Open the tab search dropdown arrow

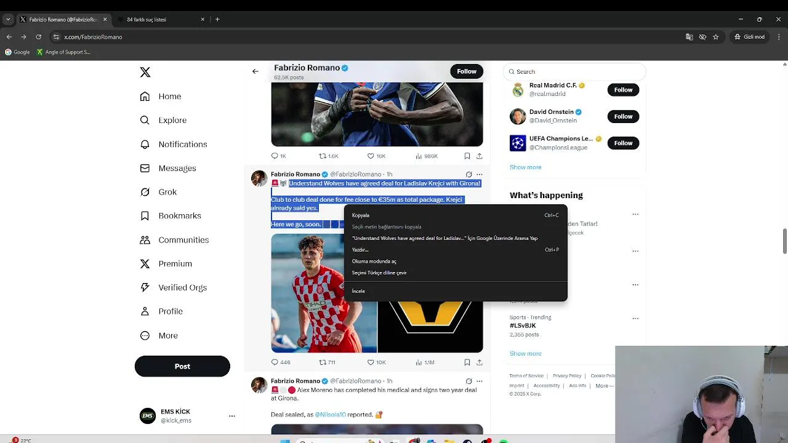coord(8,19)
